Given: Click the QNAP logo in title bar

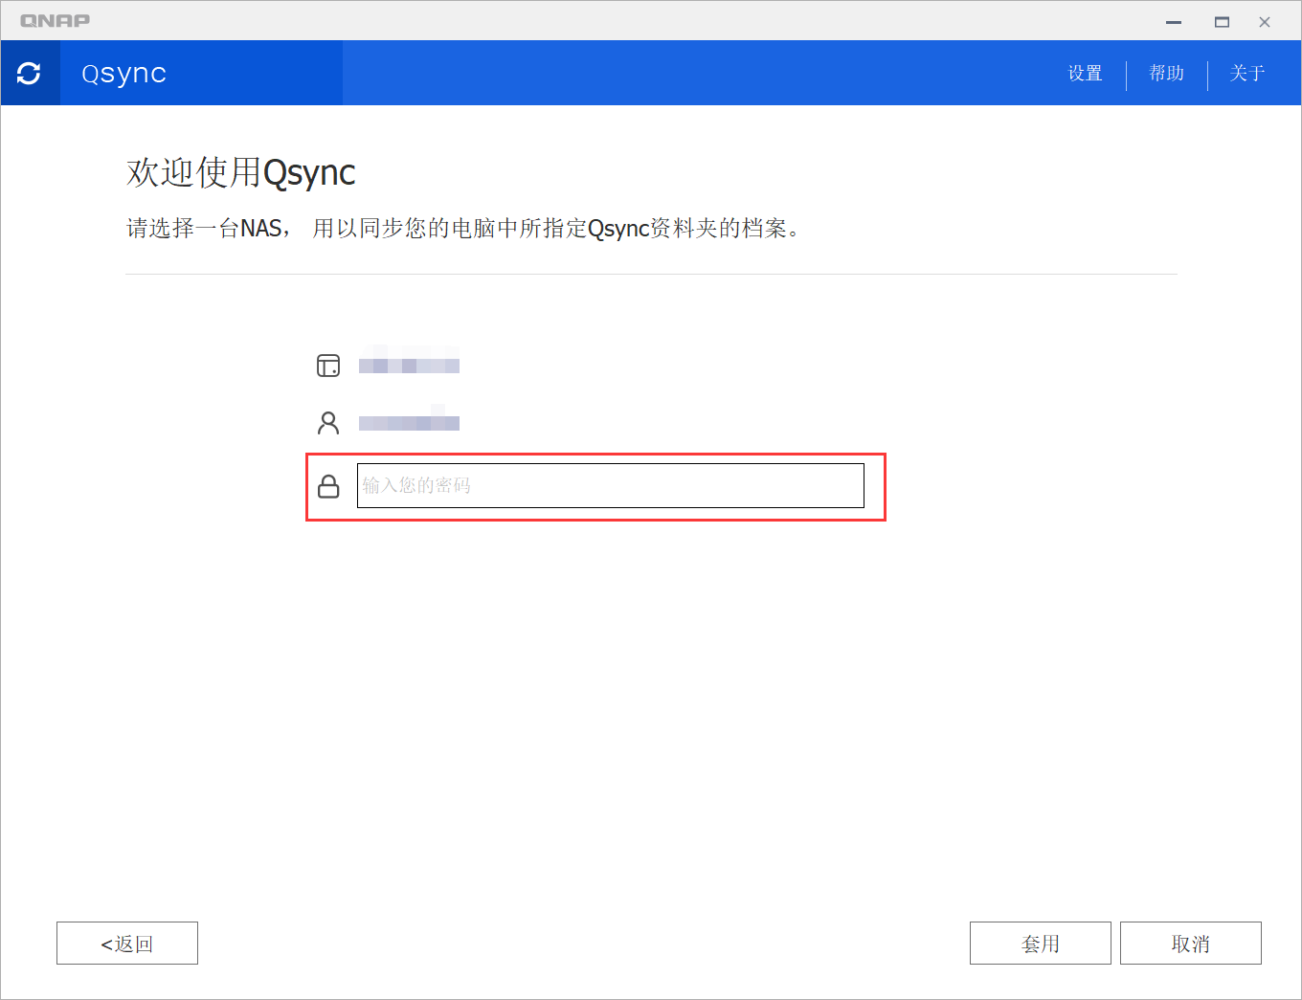Looking at the screenshot, I should (56, 20).
